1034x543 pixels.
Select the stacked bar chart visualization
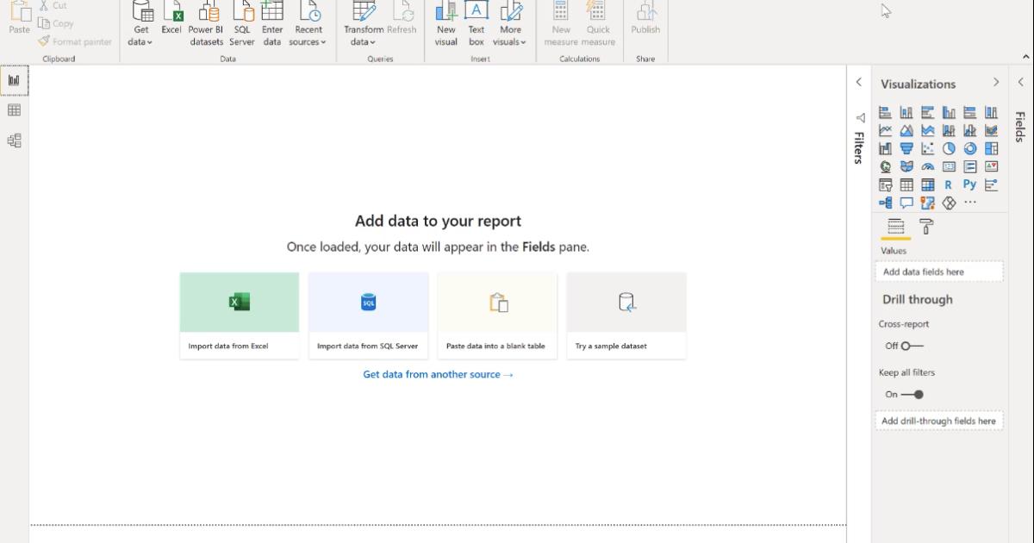pos(885,111)
